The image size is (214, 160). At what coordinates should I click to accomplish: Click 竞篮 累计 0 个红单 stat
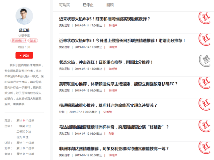point(19,154)
